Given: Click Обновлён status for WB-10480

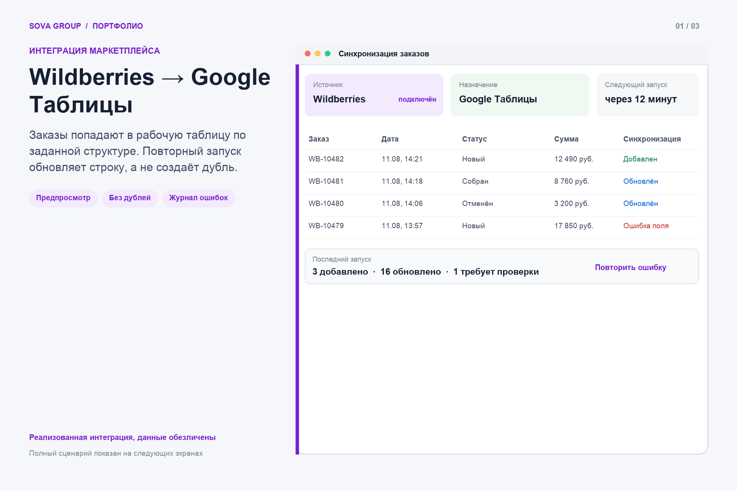Looking at the screenshot, I should [640, 204].
